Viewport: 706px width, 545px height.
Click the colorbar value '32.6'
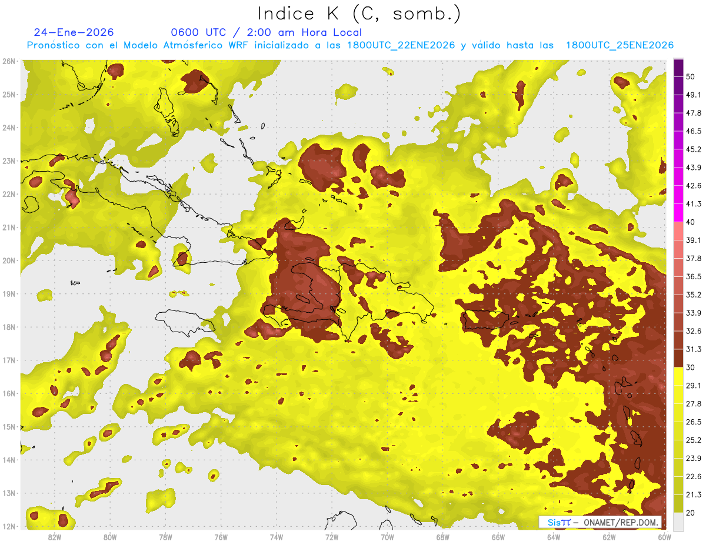[694, 331]
